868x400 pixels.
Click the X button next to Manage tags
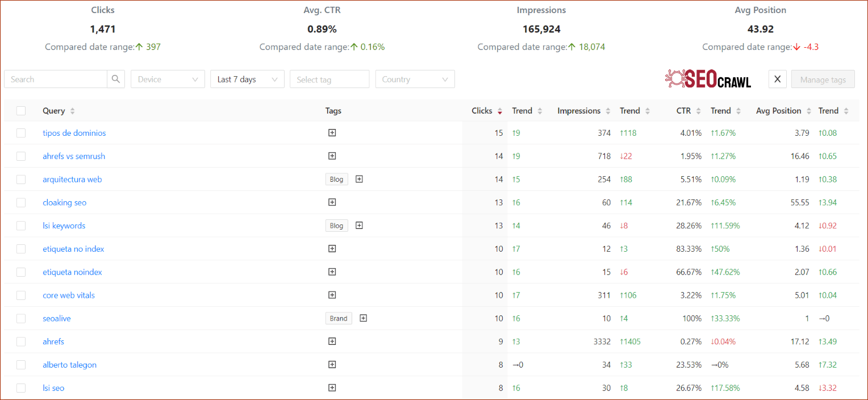pos(777,79)
